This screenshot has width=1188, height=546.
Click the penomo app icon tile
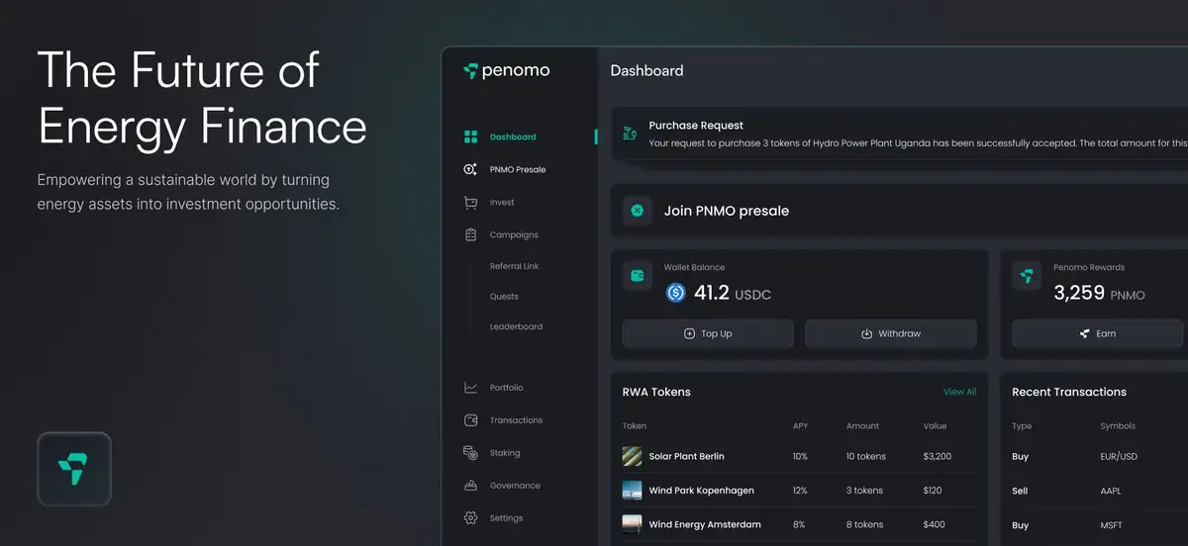pos(74,470)
